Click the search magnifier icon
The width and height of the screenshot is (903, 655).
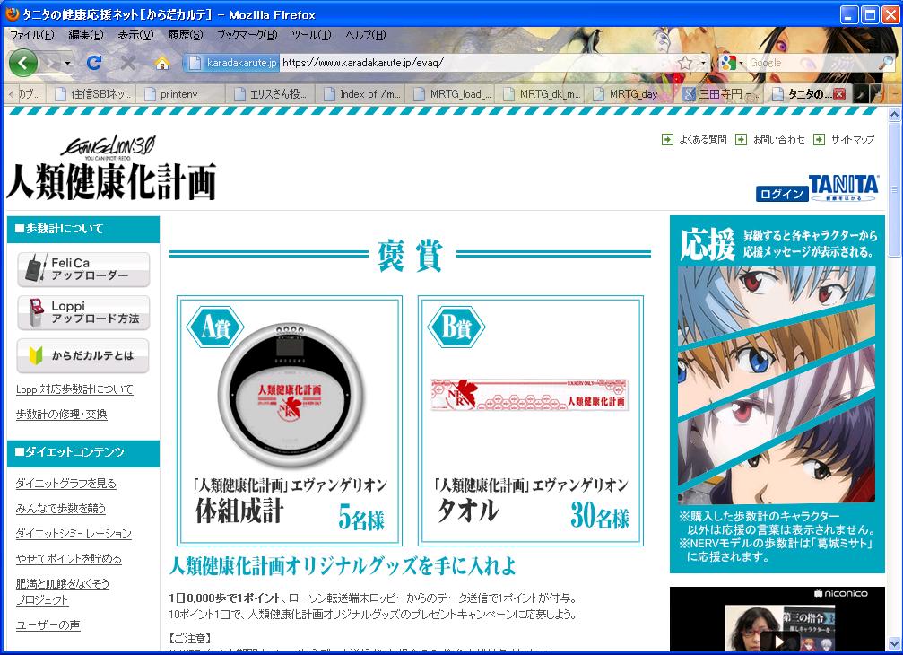pos(887,62)
